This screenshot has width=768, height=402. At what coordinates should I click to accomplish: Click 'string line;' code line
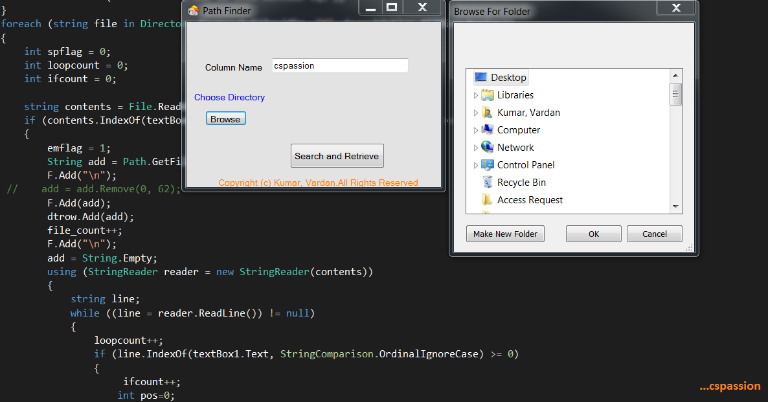(x=105, y=298)
